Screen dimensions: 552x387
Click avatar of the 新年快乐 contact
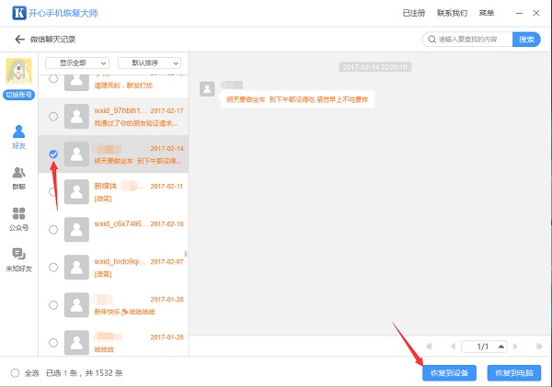coord(76,305)
